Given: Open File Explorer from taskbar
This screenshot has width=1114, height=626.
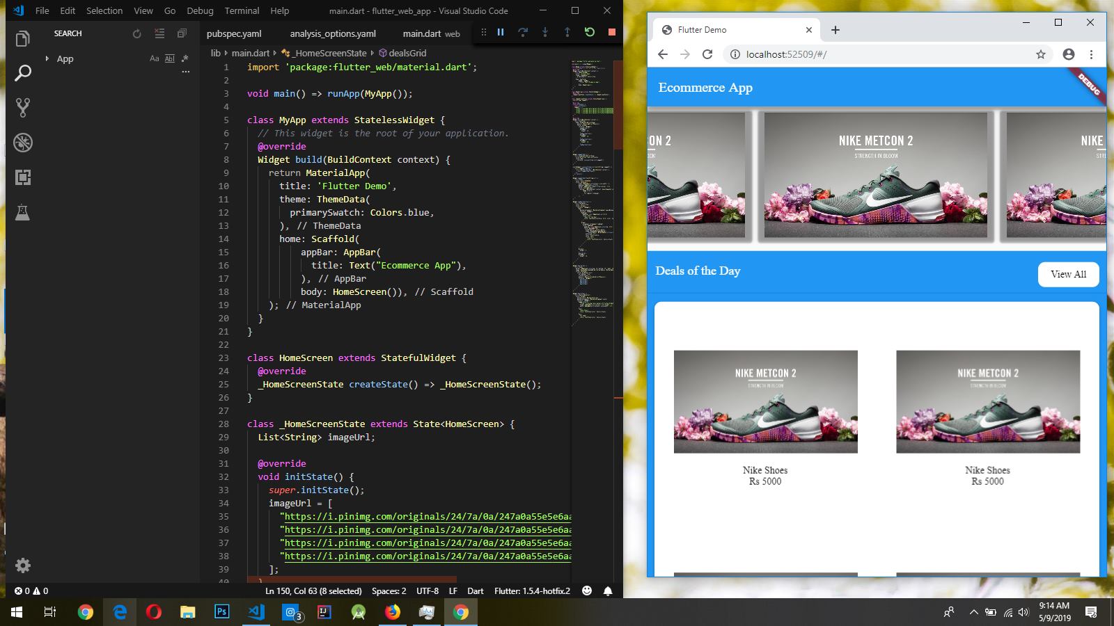Looking at the screenshot, I should pyautogui.click(x=187, y=612).
